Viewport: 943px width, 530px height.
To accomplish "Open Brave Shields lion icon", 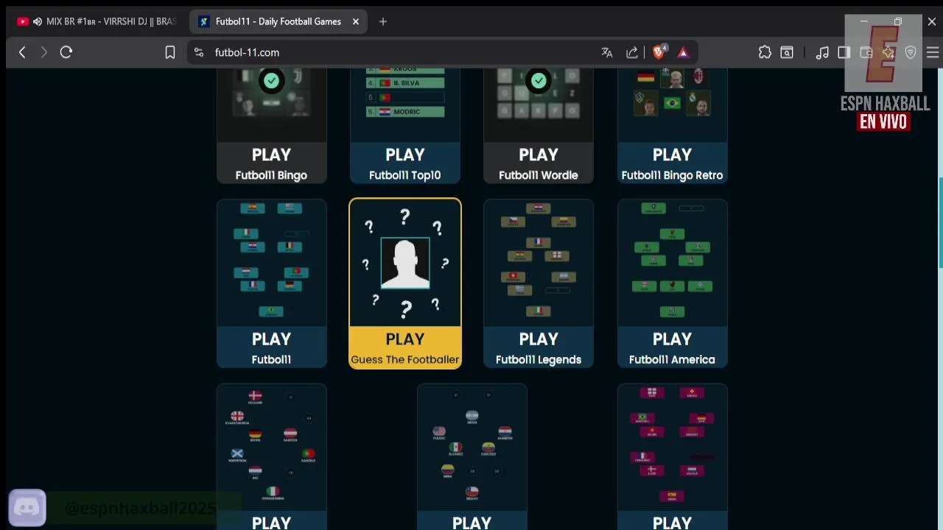I will (x=659, y=52).
